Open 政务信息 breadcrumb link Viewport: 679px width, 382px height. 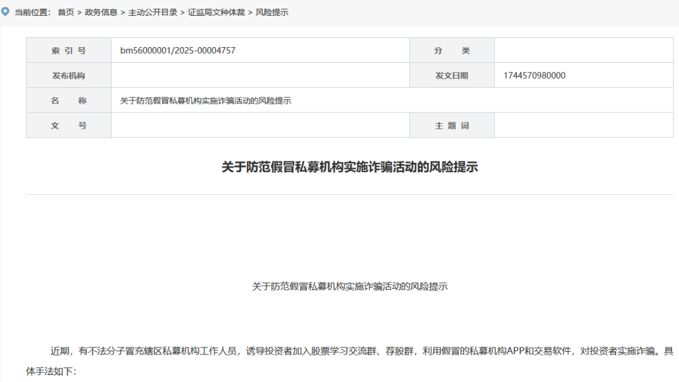tap(101, 12)
